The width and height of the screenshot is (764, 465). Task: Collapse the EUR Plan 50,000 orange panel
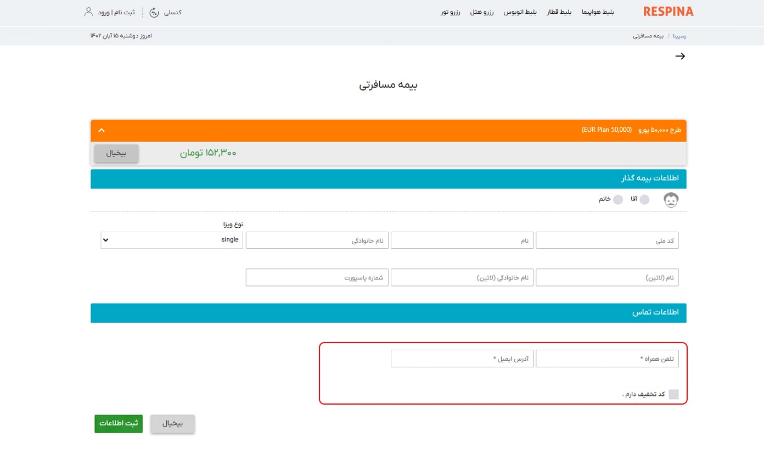coord(101,130)
